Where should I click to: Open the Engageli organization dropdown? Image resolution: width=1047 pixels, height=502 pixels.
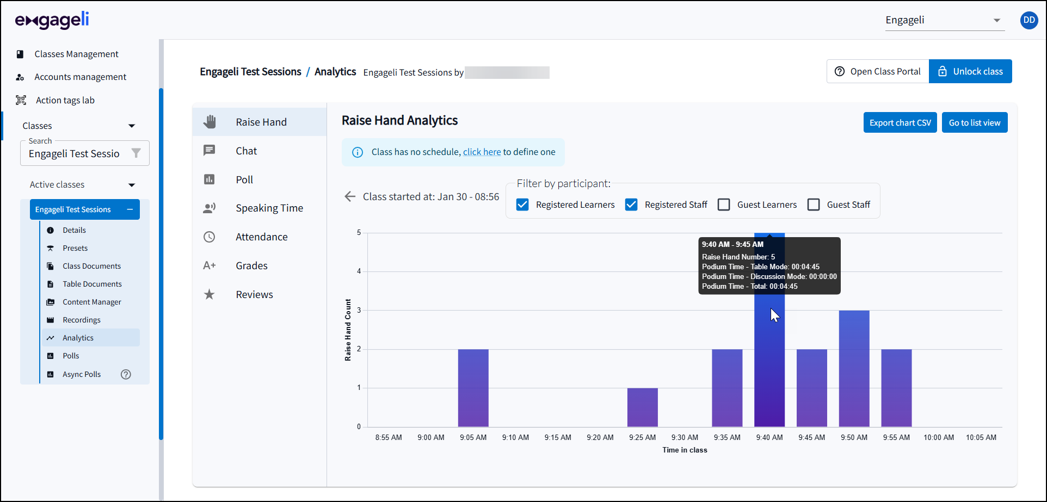pyautogui.click(x=945, y=20)
